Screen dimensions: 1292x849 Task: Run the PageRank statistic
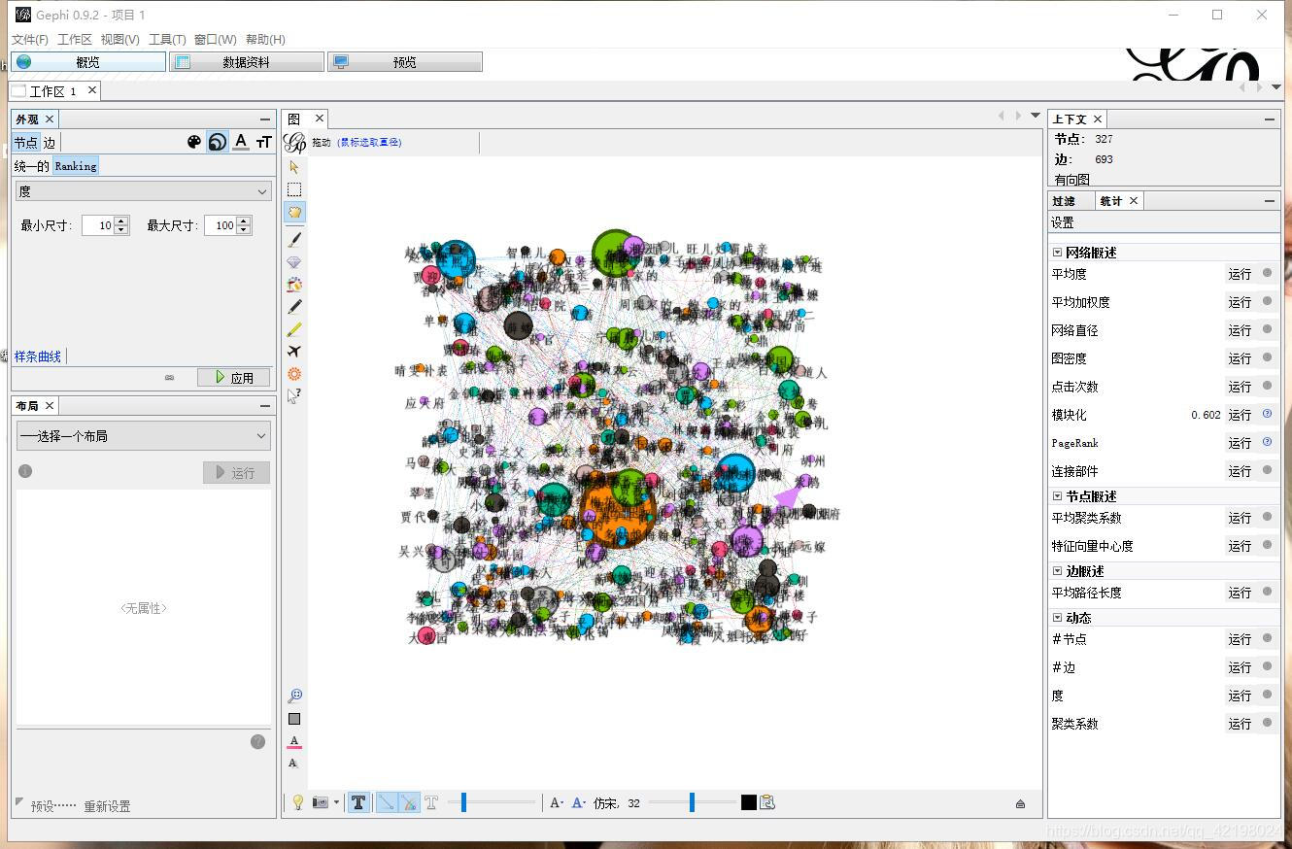point(1240,443)
